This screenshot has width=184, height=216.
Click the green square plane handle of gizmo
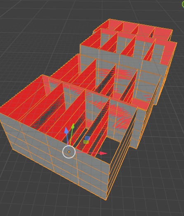86,142
